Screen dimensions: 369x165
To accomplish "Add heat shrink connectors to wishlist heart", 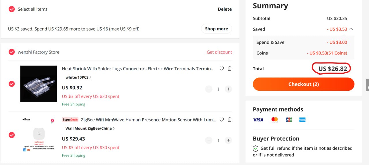I will coord(222,69).
